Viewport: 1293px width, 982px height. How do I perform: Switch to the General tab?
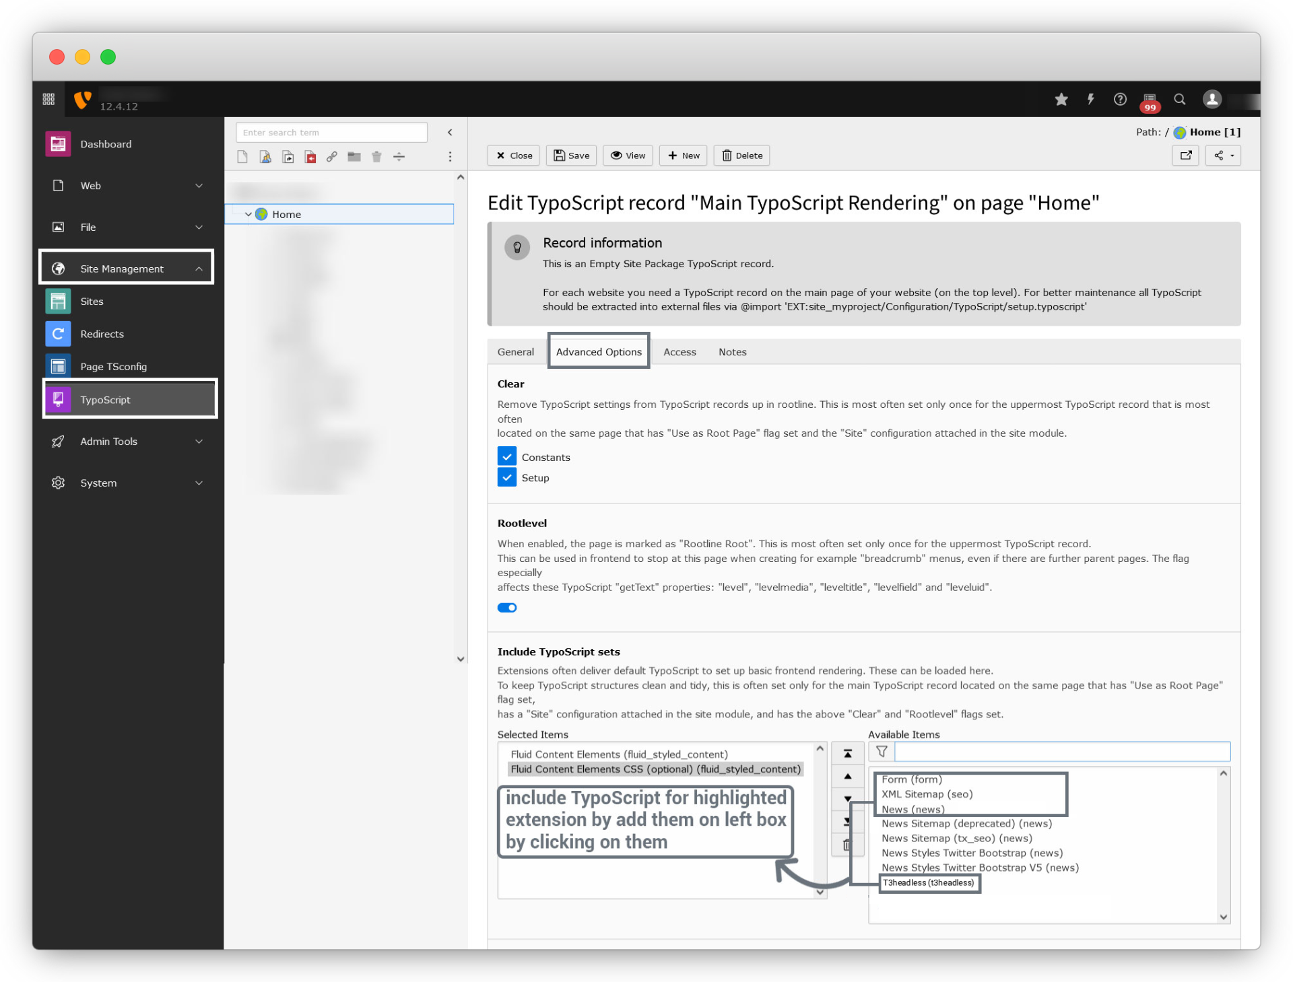pyautogui.click(x=515, y=352)
